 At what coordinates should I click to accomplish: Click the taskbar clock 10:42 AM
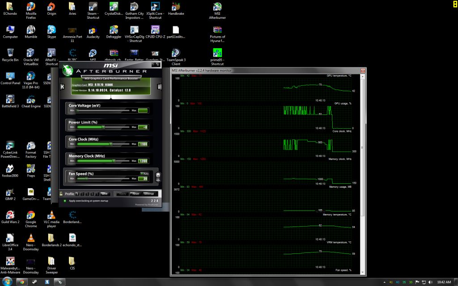[444, 282]
